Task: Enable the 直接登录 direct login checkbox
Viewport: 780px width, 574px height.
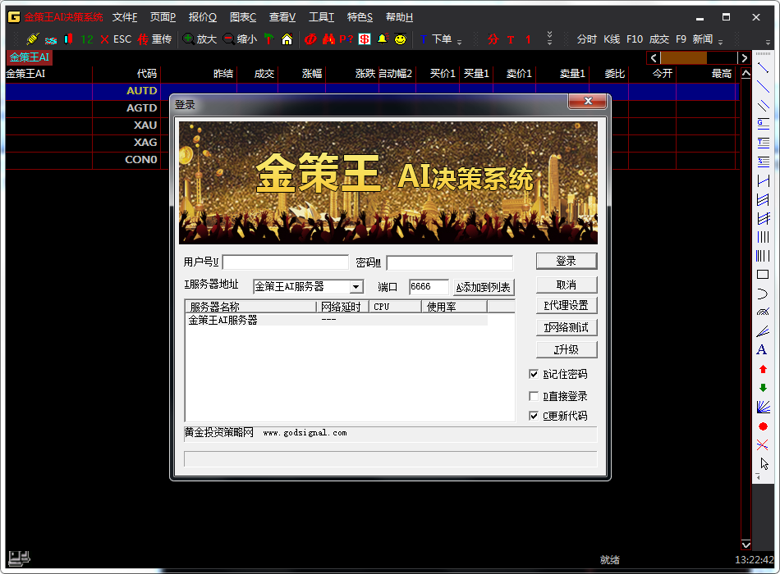Action: pyautogui.click(x=534, y=396)
